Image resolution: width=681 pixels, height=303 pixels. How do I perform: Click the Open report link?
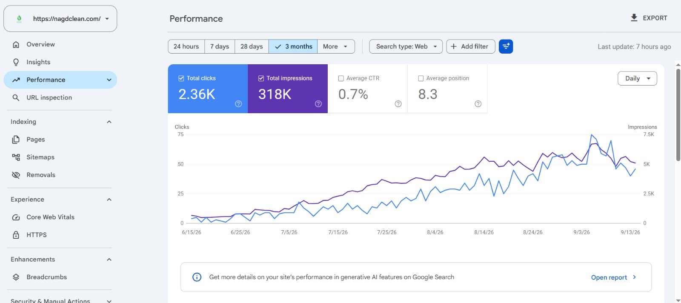609,277
